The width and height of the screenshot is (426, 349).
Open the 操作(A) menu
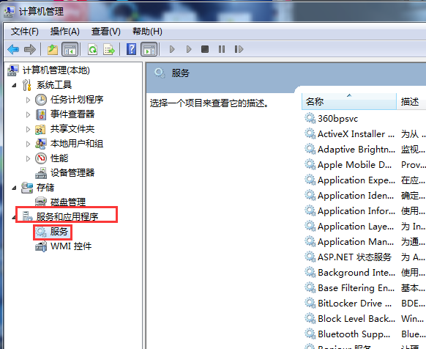(64, 32)
